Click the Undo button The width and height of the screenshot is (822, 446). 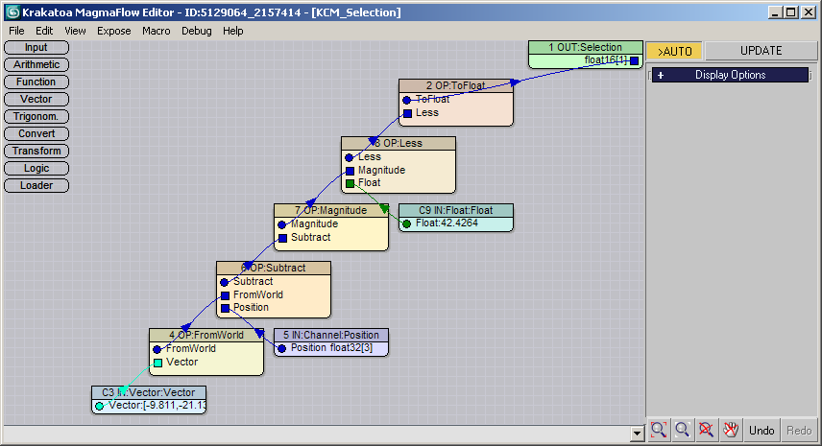coord(762,431)
